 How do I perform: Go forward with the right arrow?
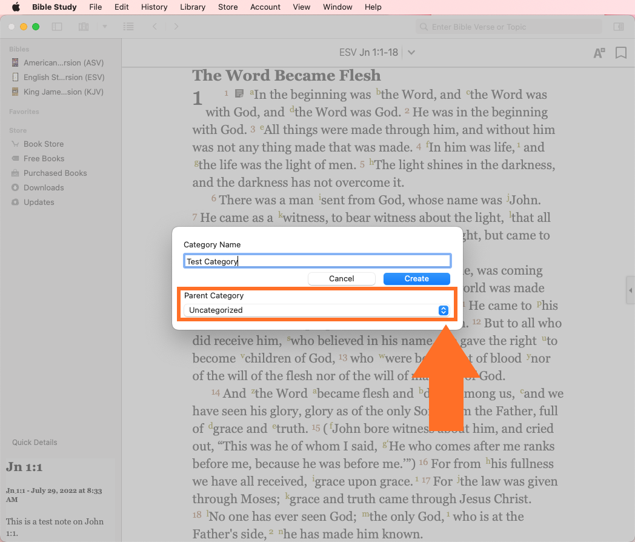pos(176,27)
